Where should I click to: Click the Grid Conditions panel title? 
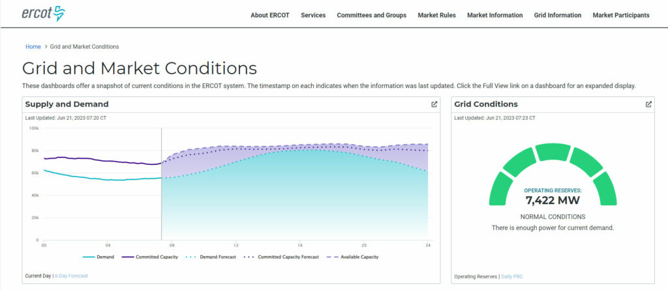coord(486,104)
